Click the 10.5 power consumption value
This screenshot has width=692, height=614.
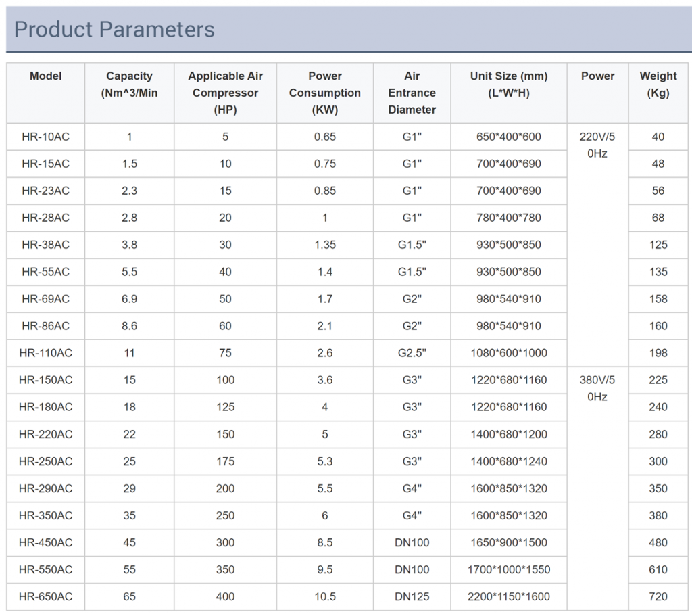coord(325,596)
